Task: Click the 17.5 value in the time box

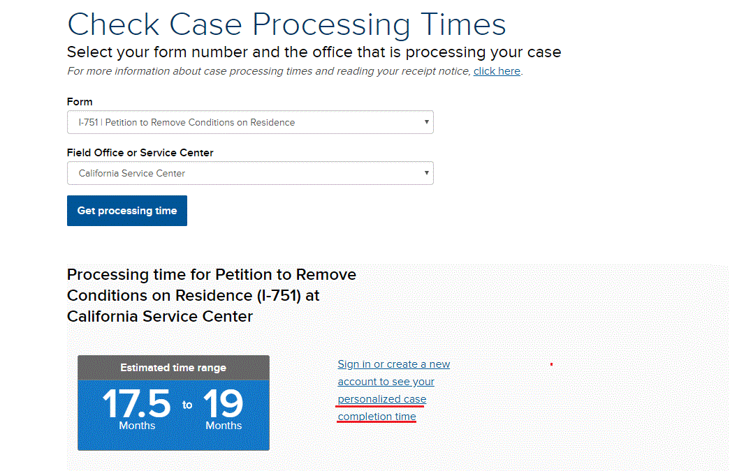Action: click(136, 403)
